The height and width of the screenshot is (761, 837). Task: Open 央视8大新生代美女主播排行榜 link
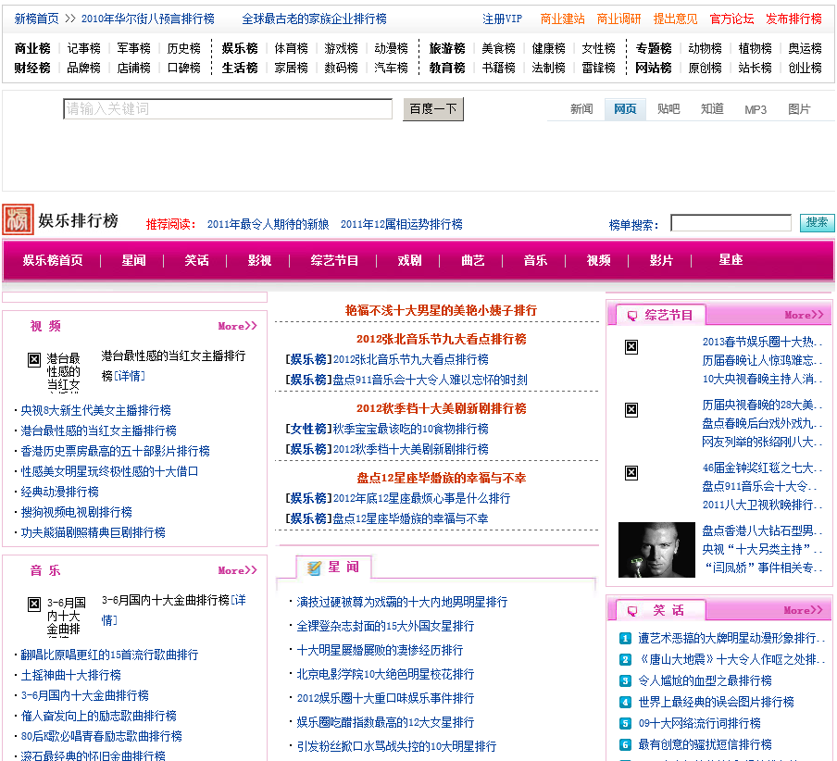pyautogui.click(x=96, y=410)
